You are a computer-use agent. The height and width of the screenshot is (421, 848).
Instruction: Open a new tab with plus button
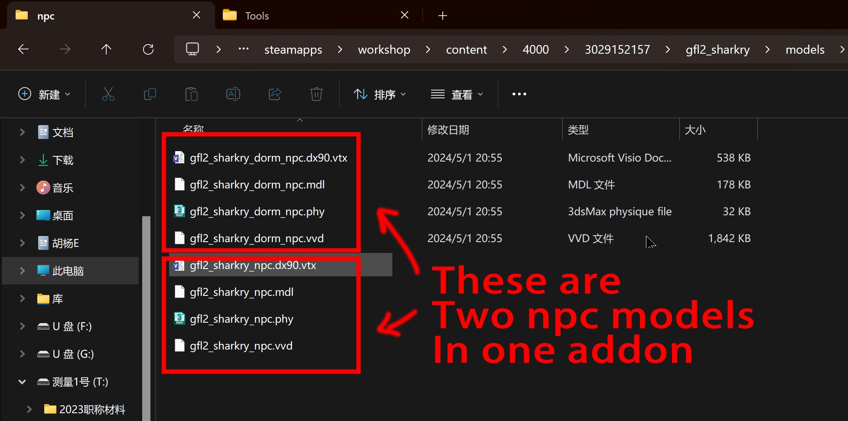[x=443, y=16]
